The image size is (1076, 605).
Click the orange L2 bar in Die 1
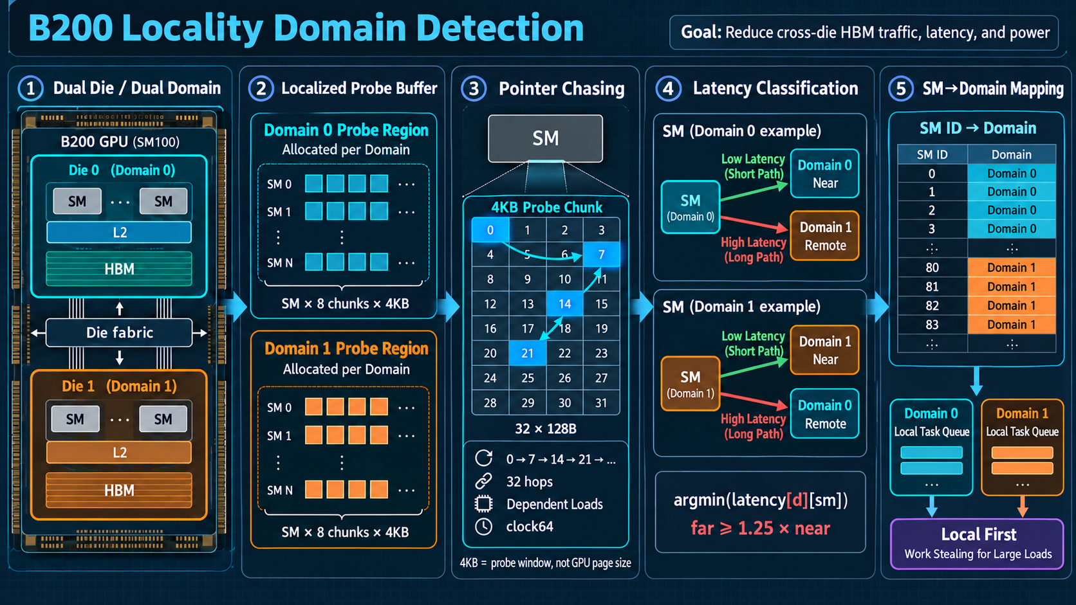(119, 452)
